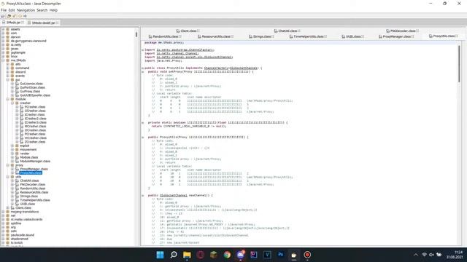The height and width of the screenshot is (262, 467).
Task: Fold the imports block in code
Action: click(143, 50)
